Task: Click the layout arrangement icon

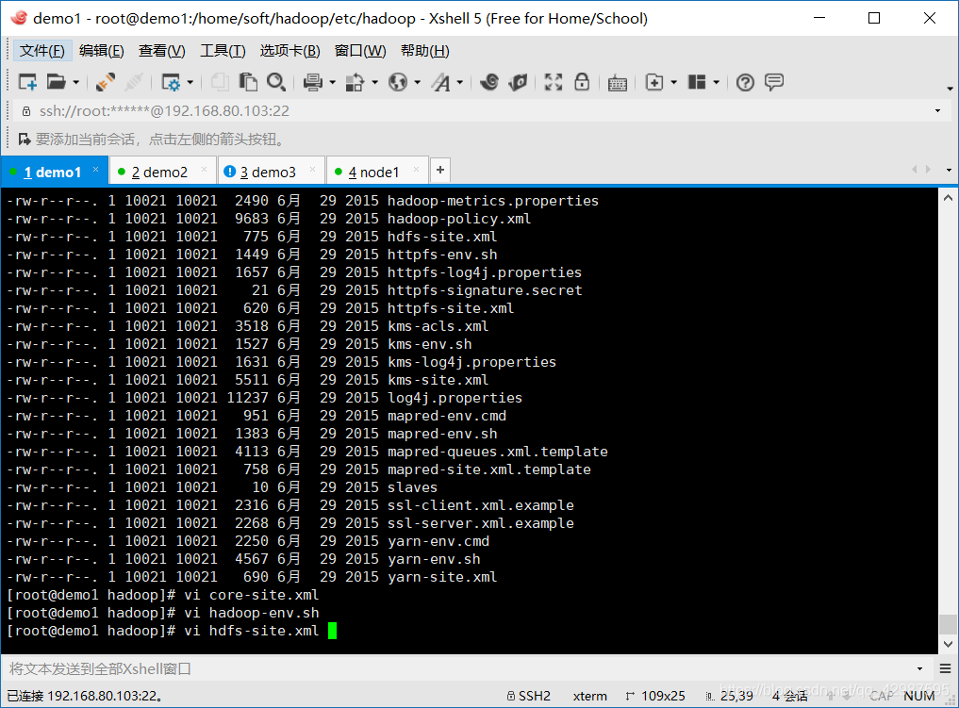Action: (697, 82)
